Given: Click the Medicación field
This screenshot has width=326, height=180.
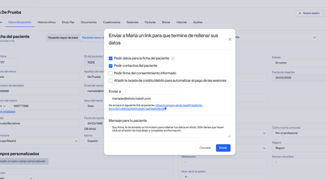Looking at the screenshot, I should 224,162.
